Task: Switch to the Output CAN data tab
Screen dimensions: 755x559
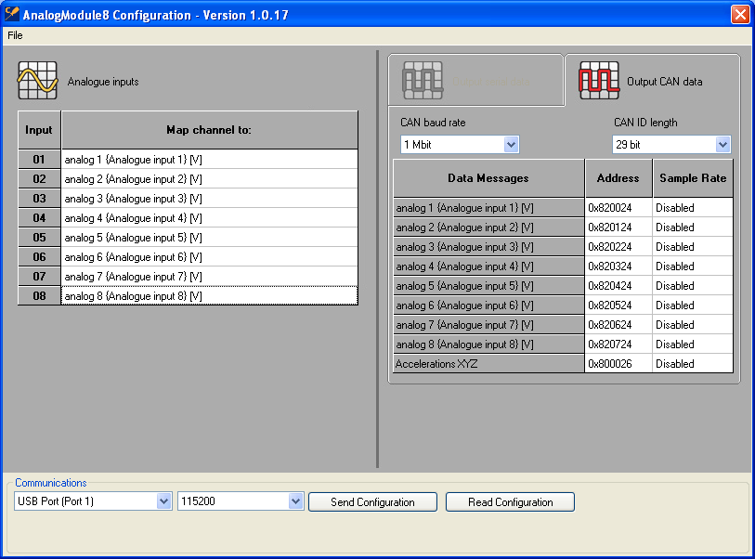Action: click(x=663, y=82)
